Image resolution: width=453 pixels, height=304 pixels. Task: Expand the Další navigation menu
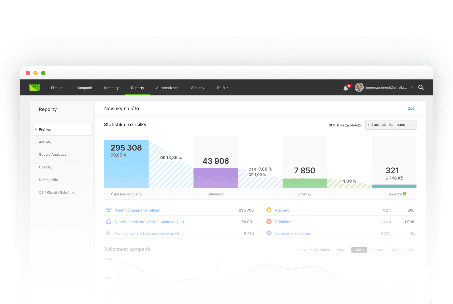pos(223,88)
